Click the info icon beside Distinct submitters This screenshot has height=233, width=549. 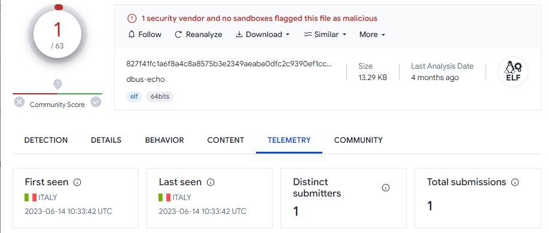tap(386, 188)
